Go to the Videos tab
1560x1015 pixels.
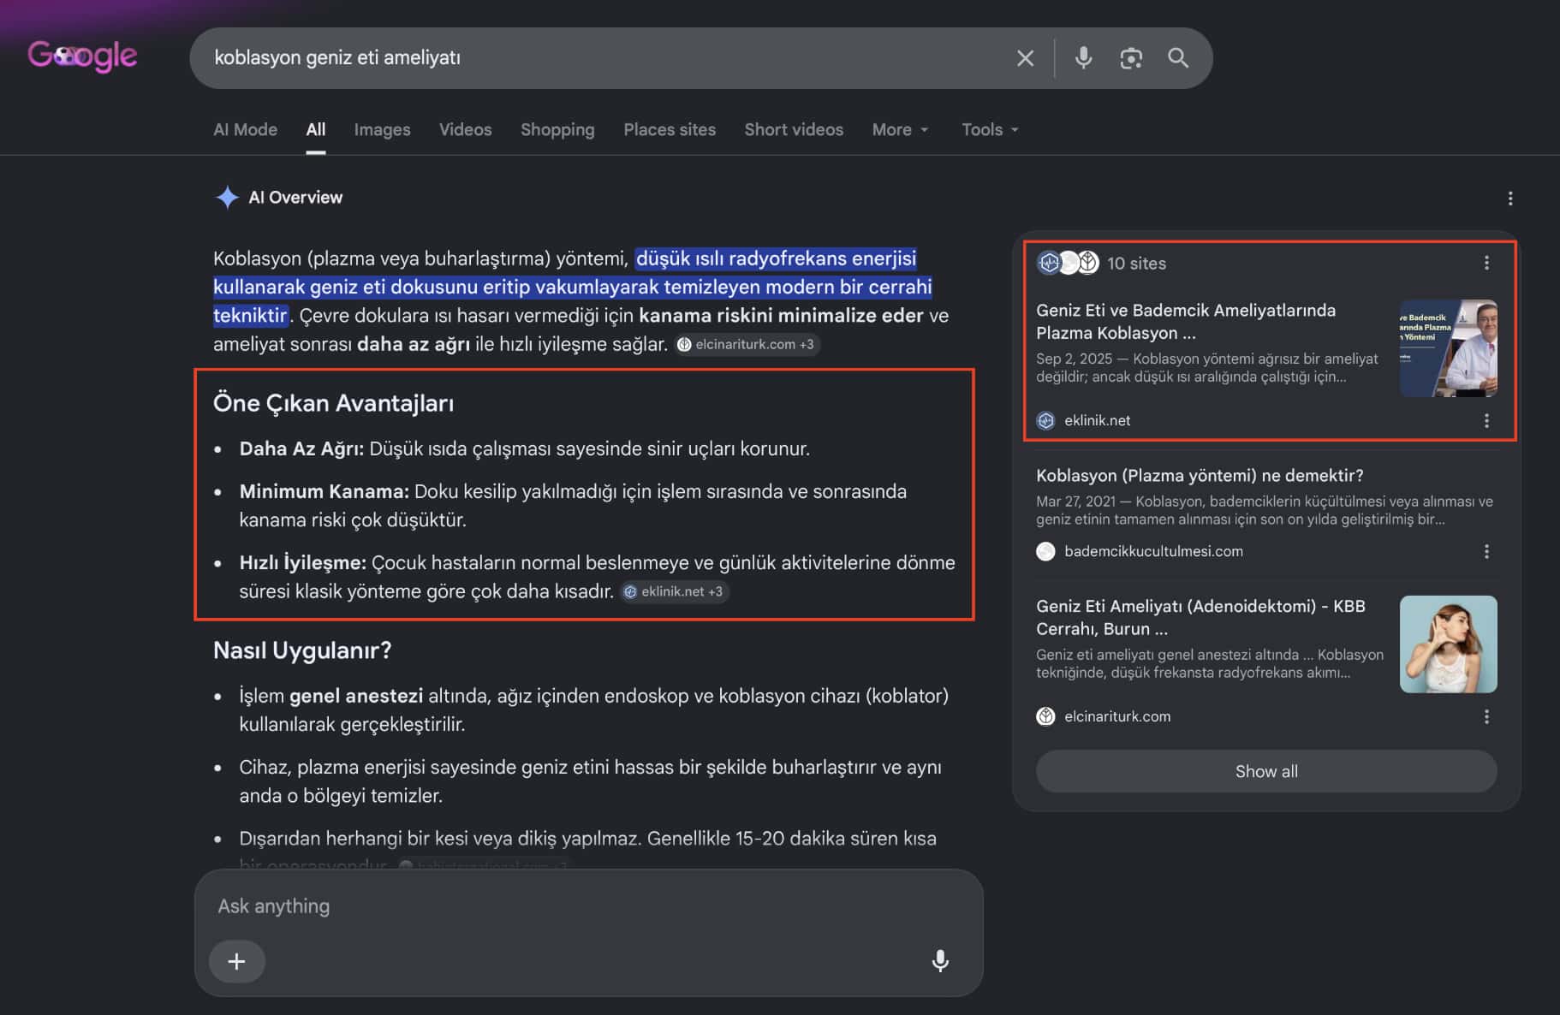tap(465, 129)
